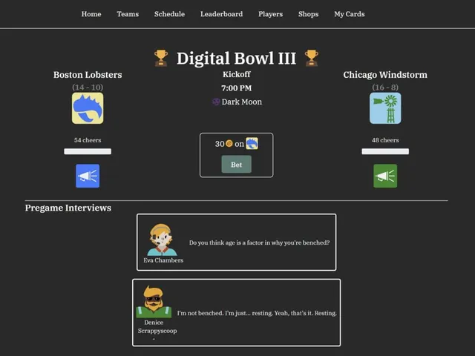
Task: Cheer for Chicago with the green megaphone
Action: pyautogui.click(x=385, y=176)
